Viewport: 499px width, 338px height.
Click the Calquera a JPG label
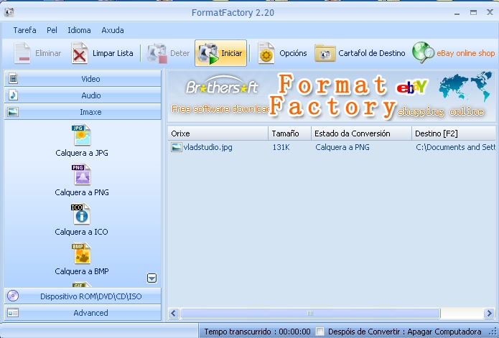tap(82, 153)
